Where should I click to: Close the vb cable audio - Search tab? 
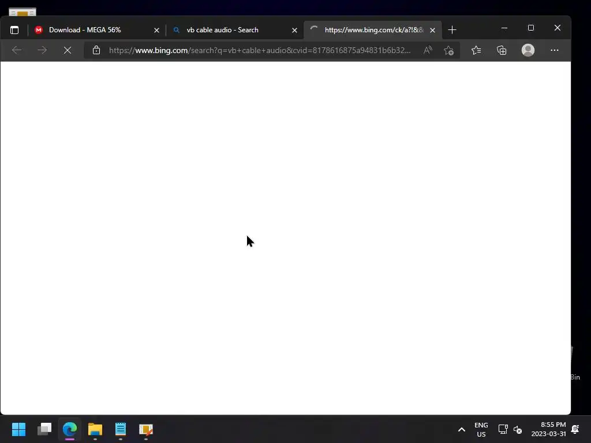point(295,30)
